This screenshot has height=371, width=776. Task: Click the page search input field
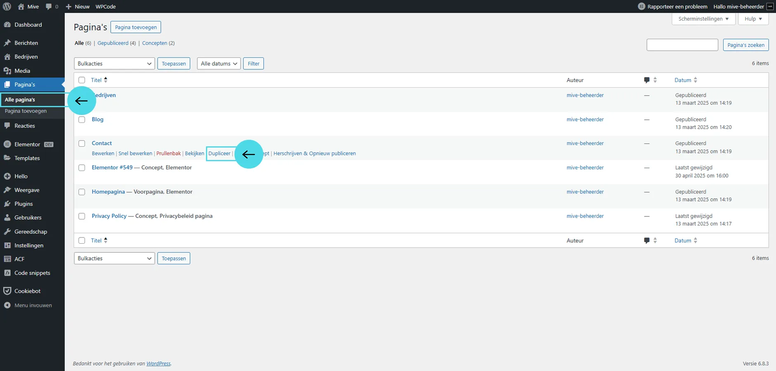[x=682, y=45]
